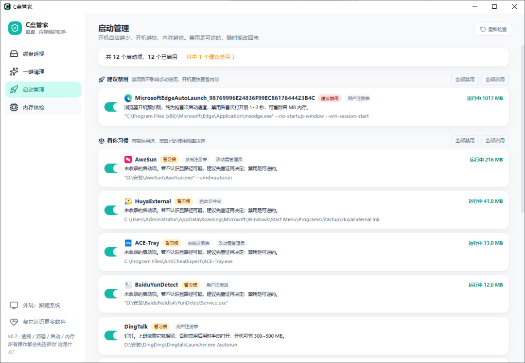525x363 pixels.
Task: Click the 建议禁用 tag on Edge entry
Action: tap(330, 98)
